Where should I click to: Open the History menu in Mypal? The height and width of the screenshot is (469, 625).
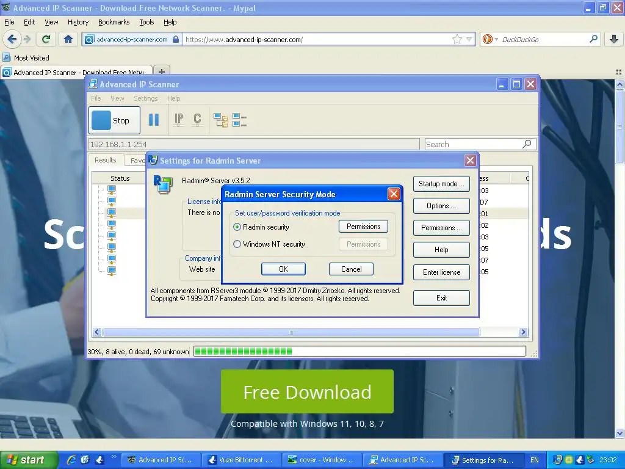(78, 22)
